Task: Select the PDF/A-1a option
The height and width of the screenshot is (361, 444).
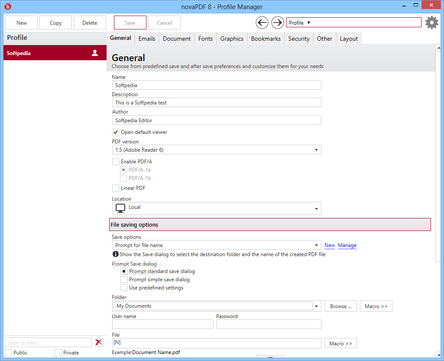Action: [123, 170]
